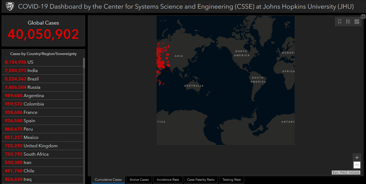Switch to the Cumulative Cases tab
The width and height of the screenshot is (366, 184).
coord(108,180)
